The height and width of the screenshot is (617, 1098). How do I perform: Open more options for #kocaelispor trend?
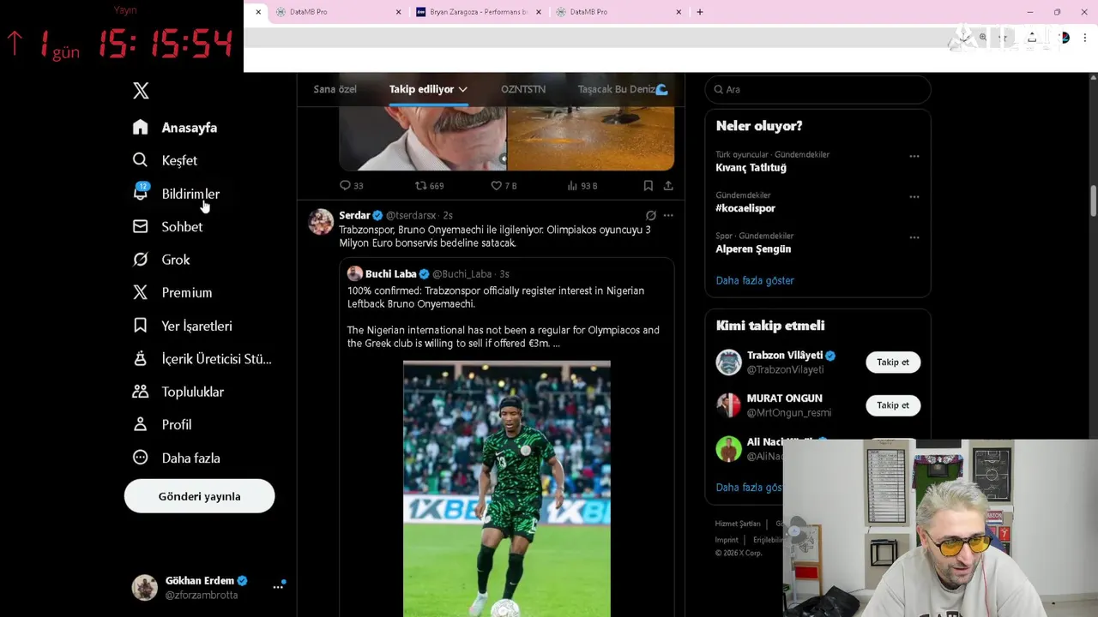(x=914, y=196)
